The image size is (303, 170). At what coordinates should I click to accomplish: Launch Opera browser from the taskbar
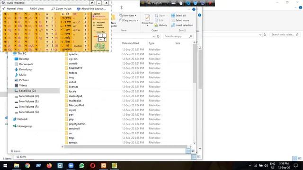click(93, 166)
